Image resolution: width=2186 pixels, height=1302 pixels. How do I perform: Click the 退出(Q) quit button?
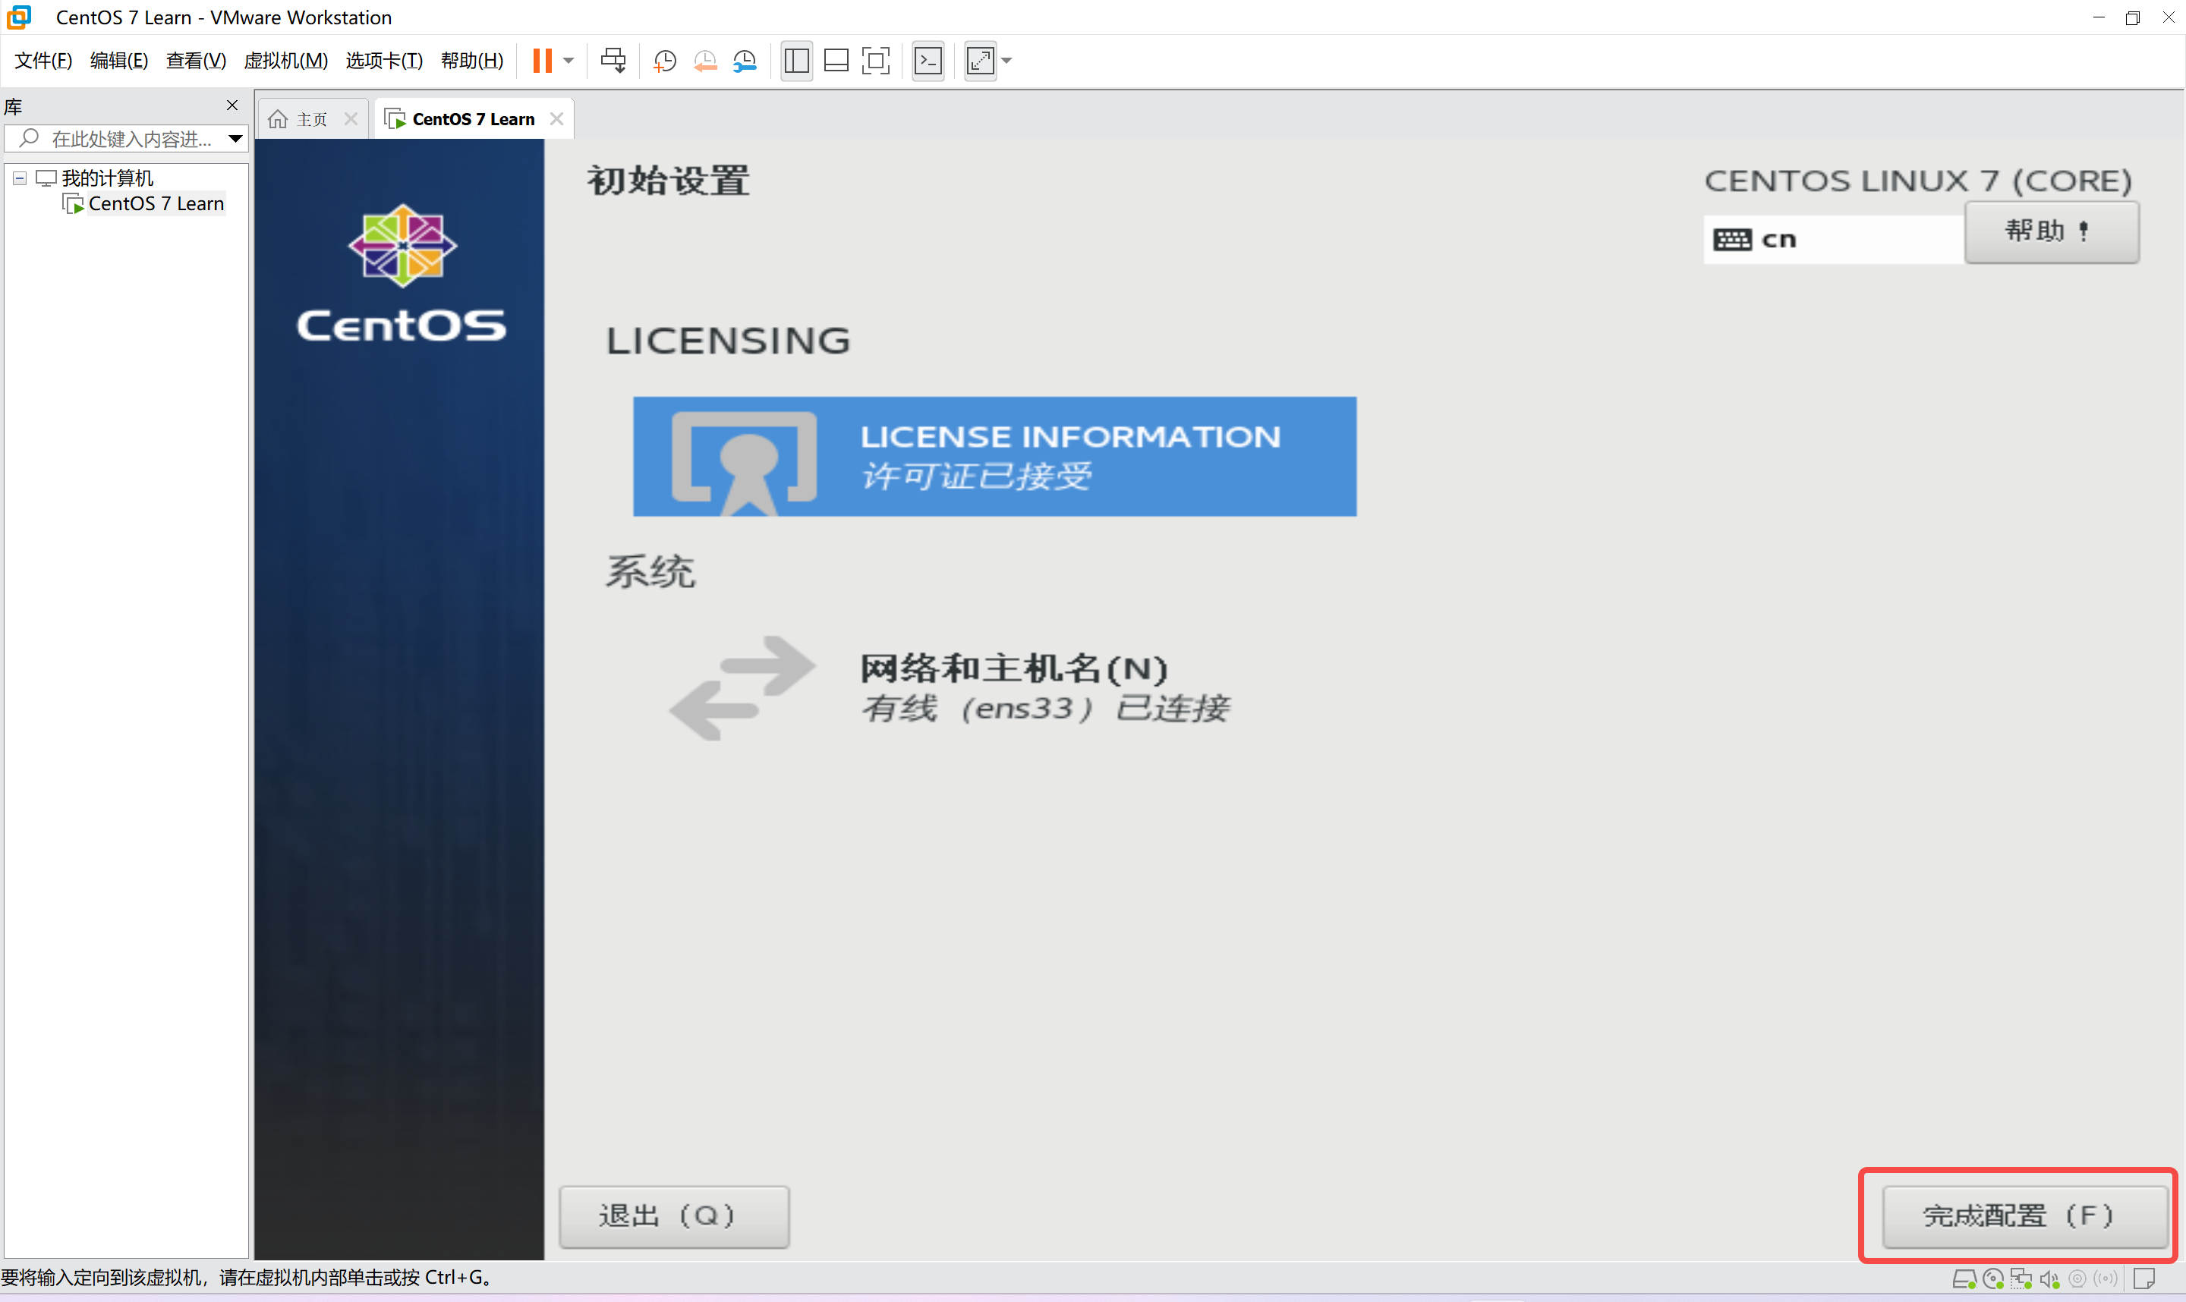(x=674, y=1216)
